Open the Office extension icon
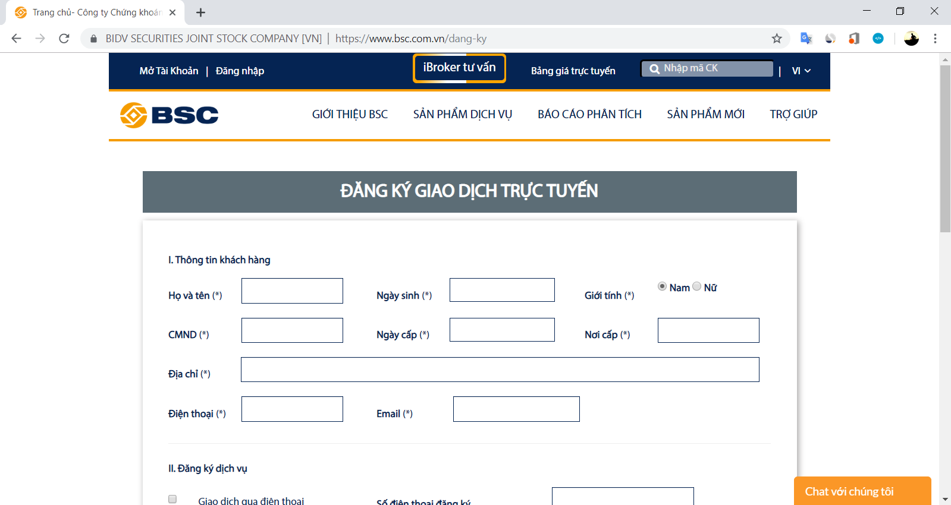Image resolution: width=951 pixels, height=505 pixels. pos(854,39)
